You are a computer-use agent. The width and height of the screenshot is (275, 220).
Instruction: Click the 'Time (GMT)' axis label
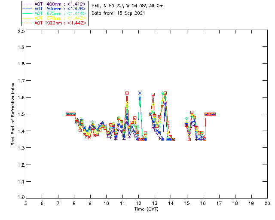pos(146,209)
